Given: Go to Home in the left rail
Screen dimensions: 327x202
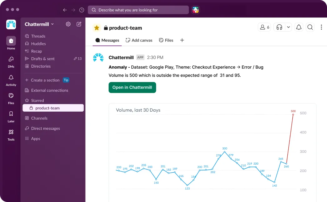Looking at the screenshot, I should point(11,43).
